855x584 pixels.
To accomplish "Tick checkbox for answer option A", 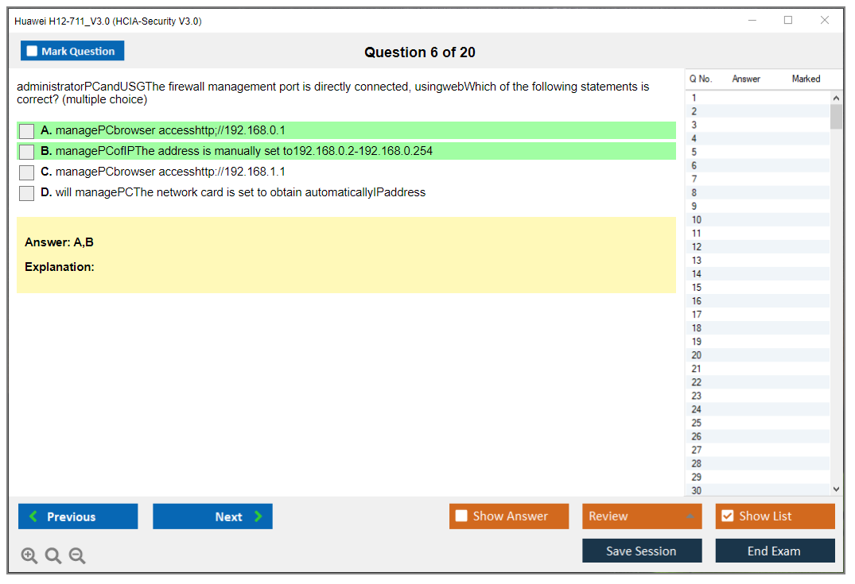I will pos(27,131).
